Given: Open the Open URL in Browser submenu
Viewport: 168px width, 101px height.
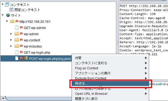Looking at the screenshot, I should (110, 94).
